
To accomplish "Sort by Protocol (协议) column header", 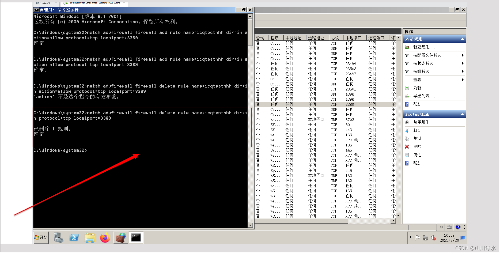I will (x=335, y=38).
